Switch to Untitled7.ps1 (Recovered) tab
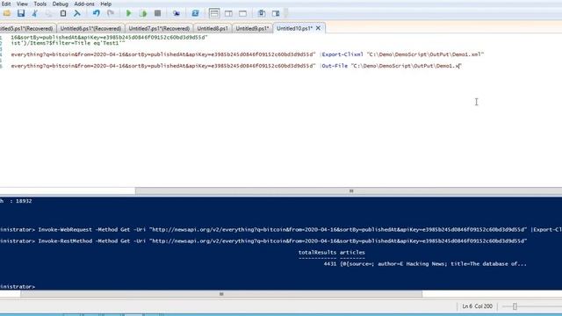Viewport: 562px width, 316px height. click(159, 28)
